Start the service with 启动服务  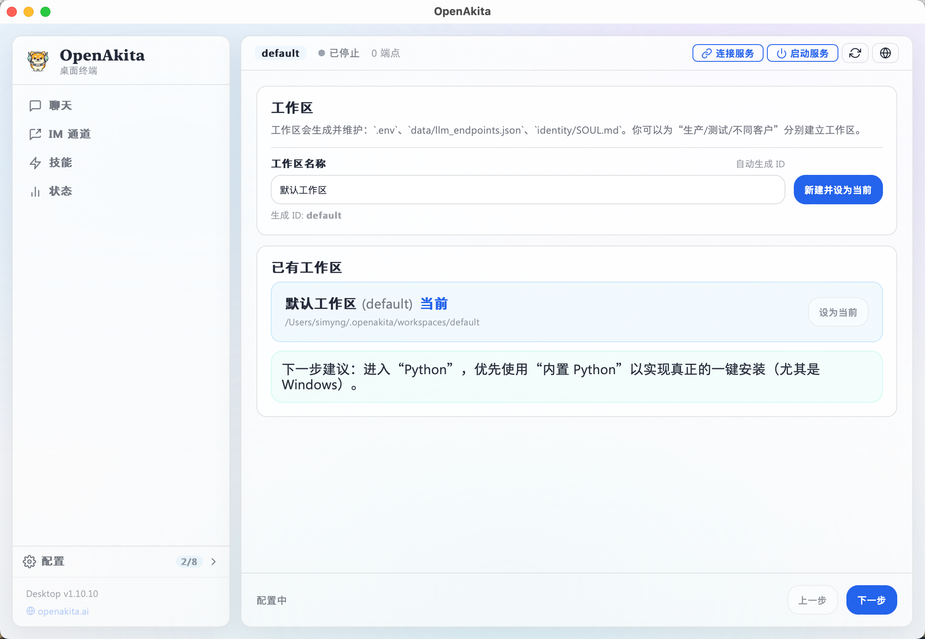tap(802, 53)
